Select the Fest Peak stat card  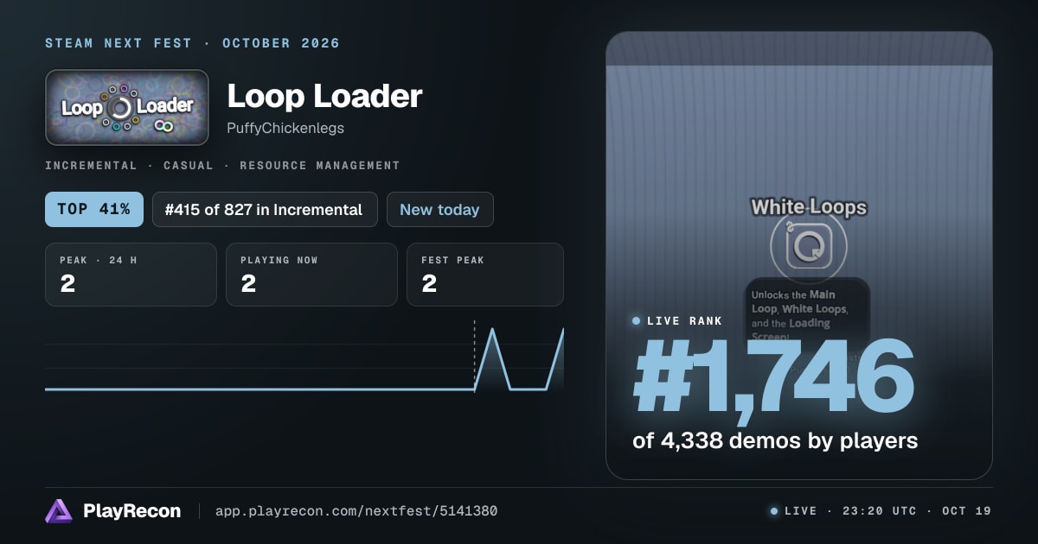485,275
